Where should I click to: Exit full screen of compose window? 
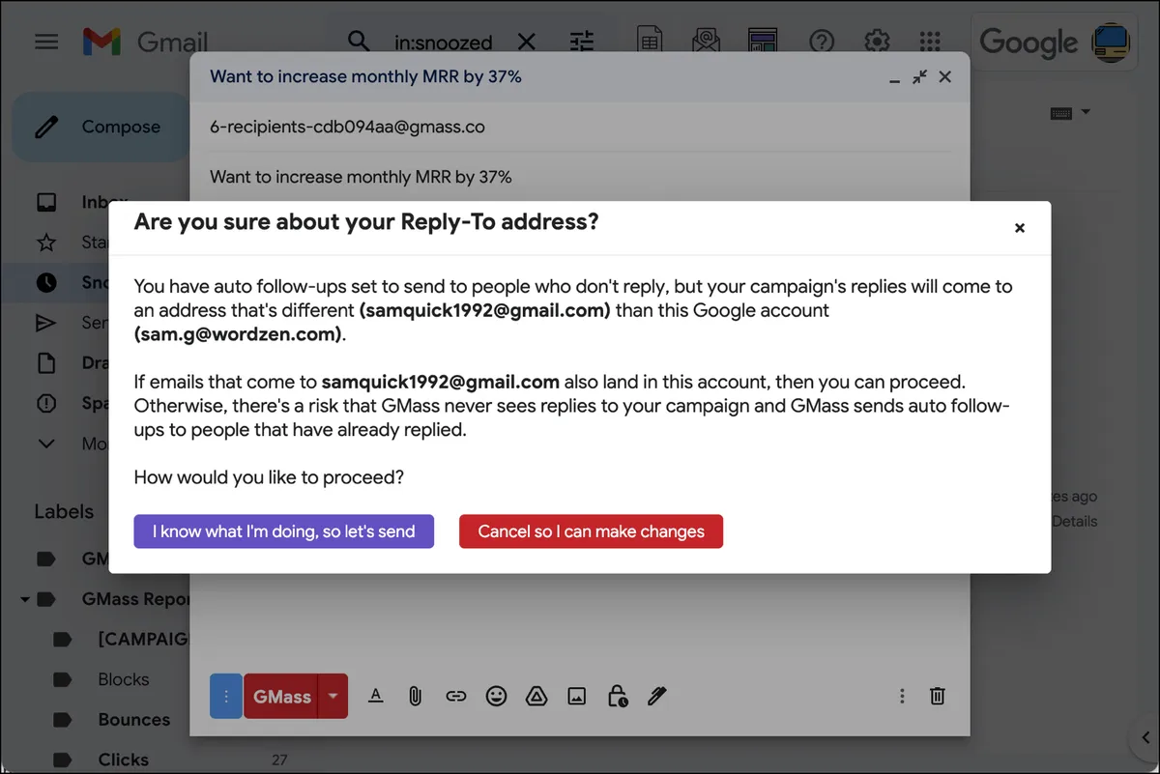(920, 76)
